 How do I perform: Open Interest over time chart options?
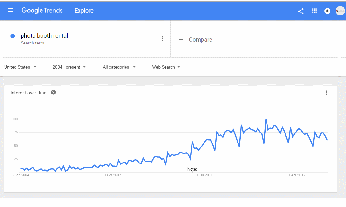[326, 93]
